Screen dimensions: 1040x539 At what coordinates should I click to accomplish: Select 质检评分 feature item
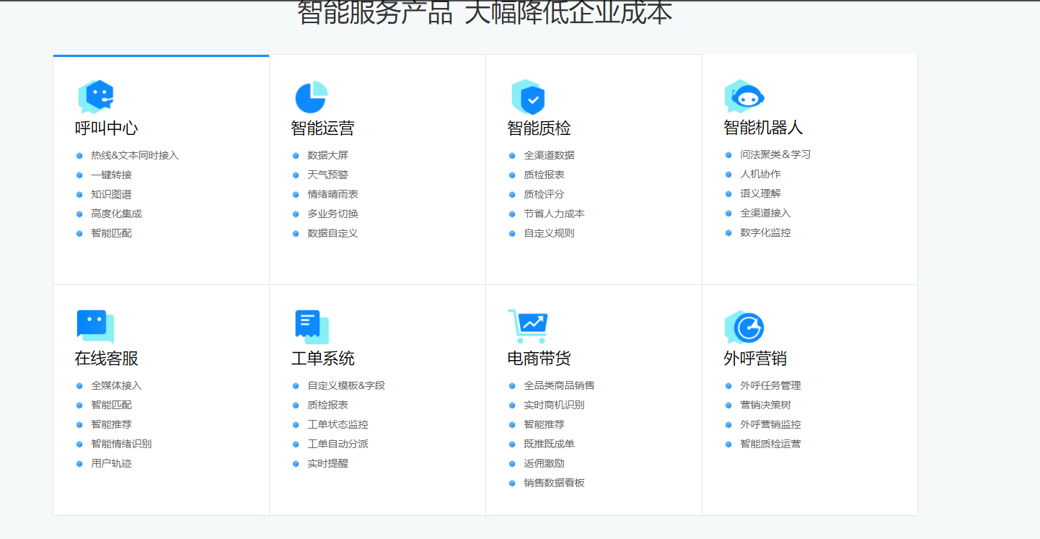point(544,194)
